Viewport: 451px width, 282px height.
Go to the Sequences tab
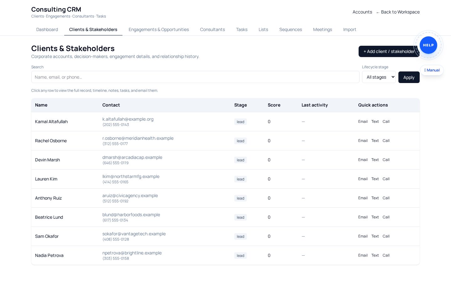pos(291,29)
